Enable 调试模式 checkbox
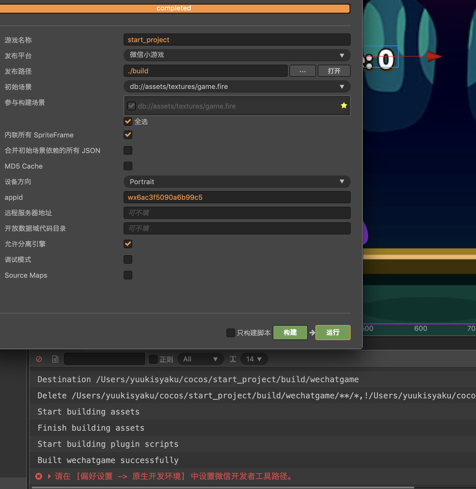This screenshot has height=489, width=476. (x=128, y=260)
